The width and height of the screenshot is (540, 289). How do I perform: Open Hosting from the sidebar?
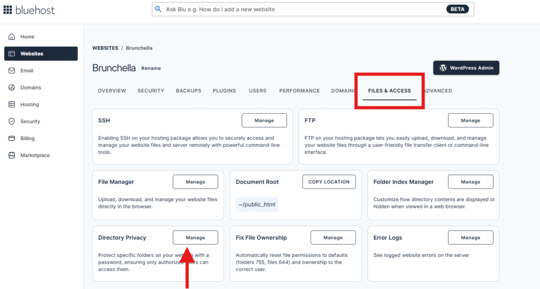[x=41, y=104]
